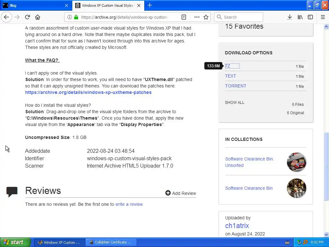Open the Firefox hamburger menu

(323, 17)
